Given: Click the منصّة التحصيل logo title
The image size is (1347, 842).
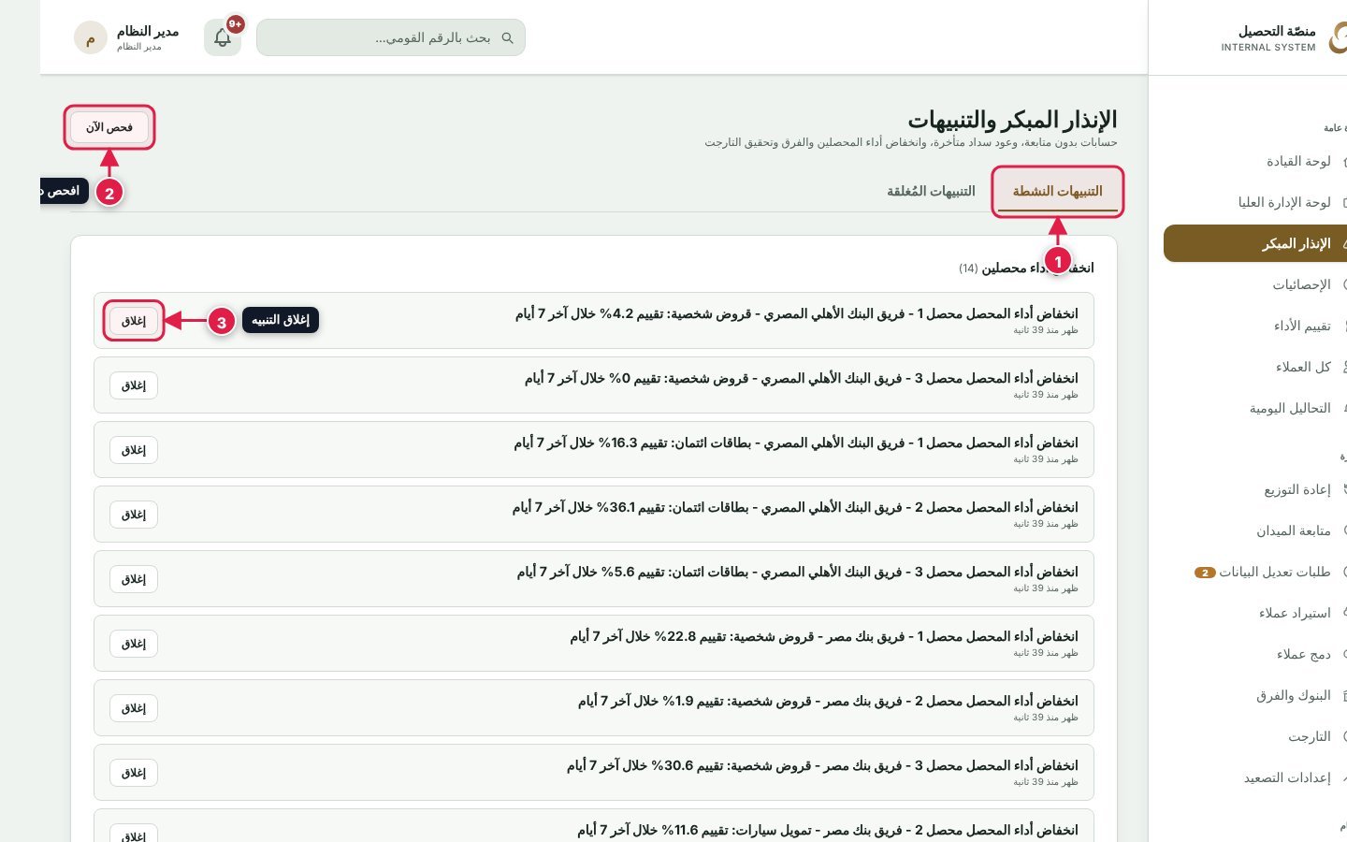Looking at the screenshot, I should (x=1277, y=32).
